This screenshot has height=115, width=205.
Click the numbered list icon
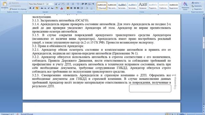73,4
